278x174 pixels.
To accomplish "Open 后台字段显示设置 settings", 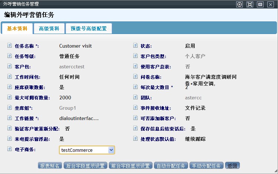I will point(86,166).
